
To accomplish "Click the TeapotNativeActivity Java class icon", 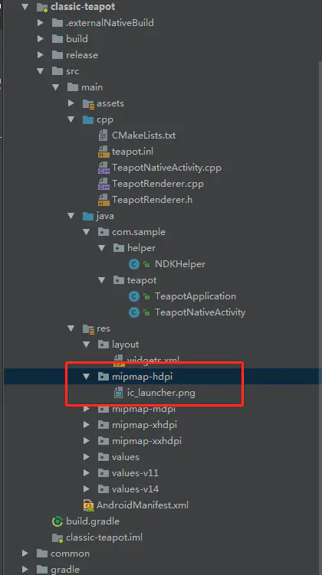I will pyautogui.click(x=134, y=313).
